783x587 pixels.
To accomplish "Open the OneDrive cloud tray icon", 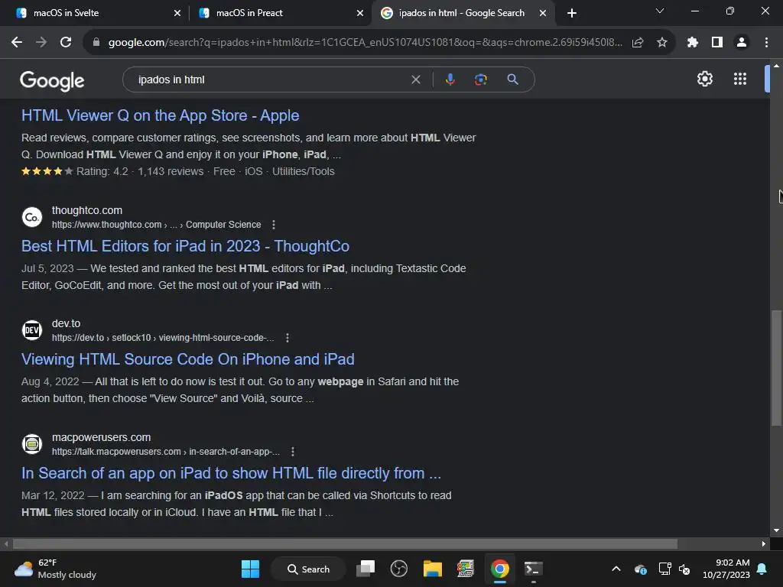I will click(641, 569).
